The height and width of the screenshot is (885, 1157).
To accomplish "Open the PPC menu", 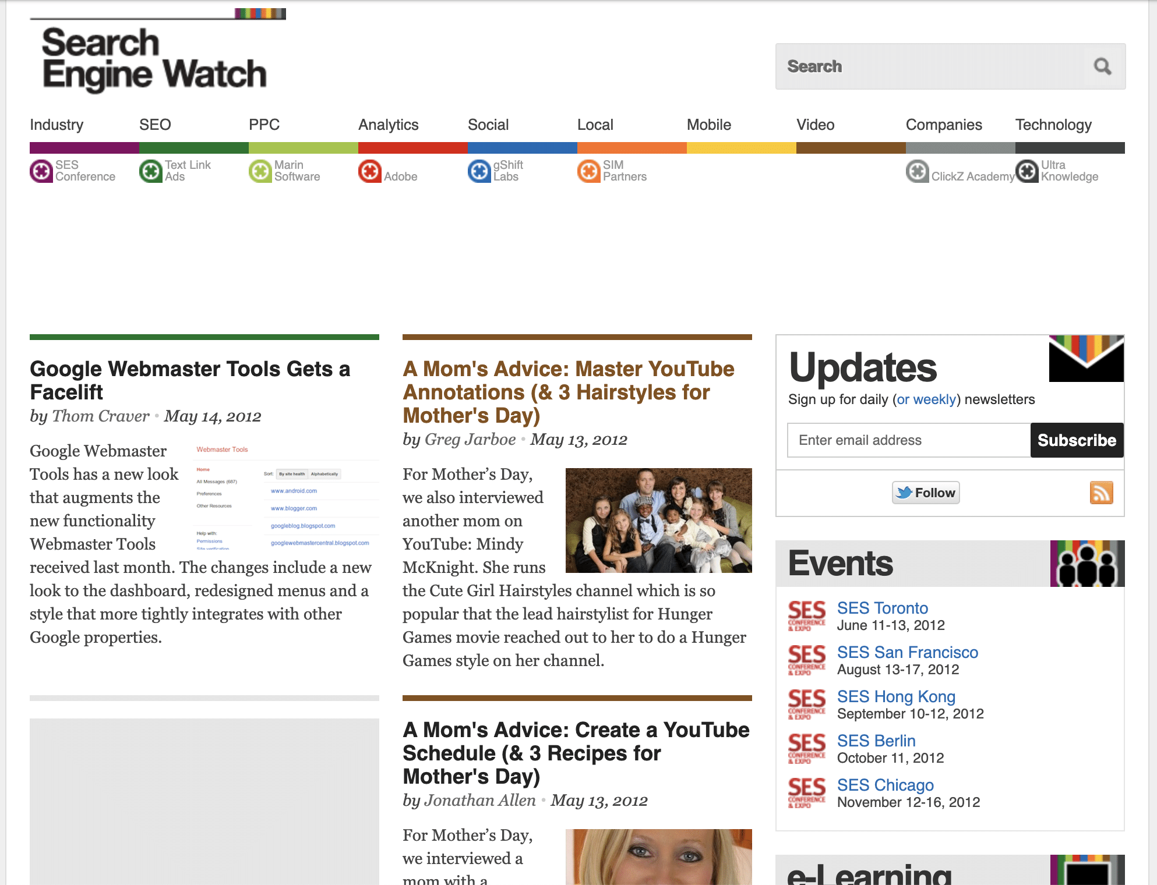I will pyautogui.click(x=264, y=125).
